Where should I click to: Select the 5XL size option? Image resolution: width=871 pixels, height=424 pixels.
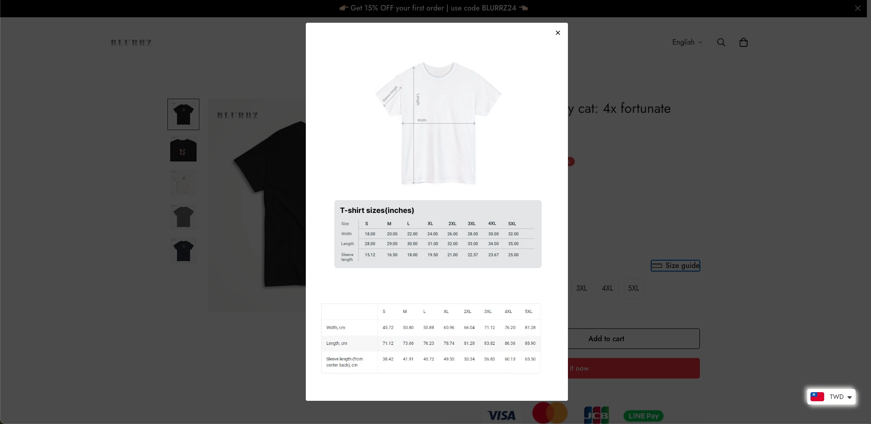pyautogui.click(x=633, y=288)
